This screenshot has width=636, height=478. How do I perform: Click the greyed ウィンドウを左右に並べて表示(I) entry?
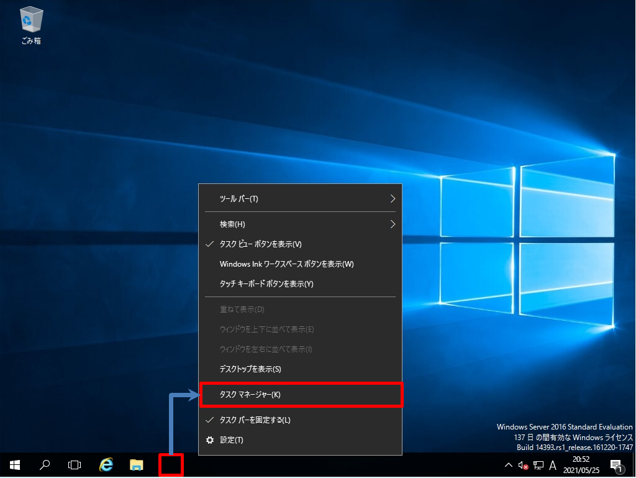[300, 349]
